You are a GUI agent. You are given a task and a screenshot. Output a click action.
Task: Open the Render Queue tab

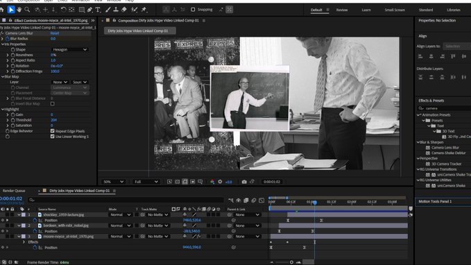point(14,191)
